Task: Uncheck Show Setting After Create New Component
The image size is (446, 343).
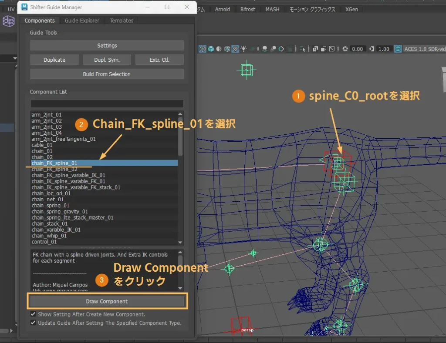Action: click(33, 314)
